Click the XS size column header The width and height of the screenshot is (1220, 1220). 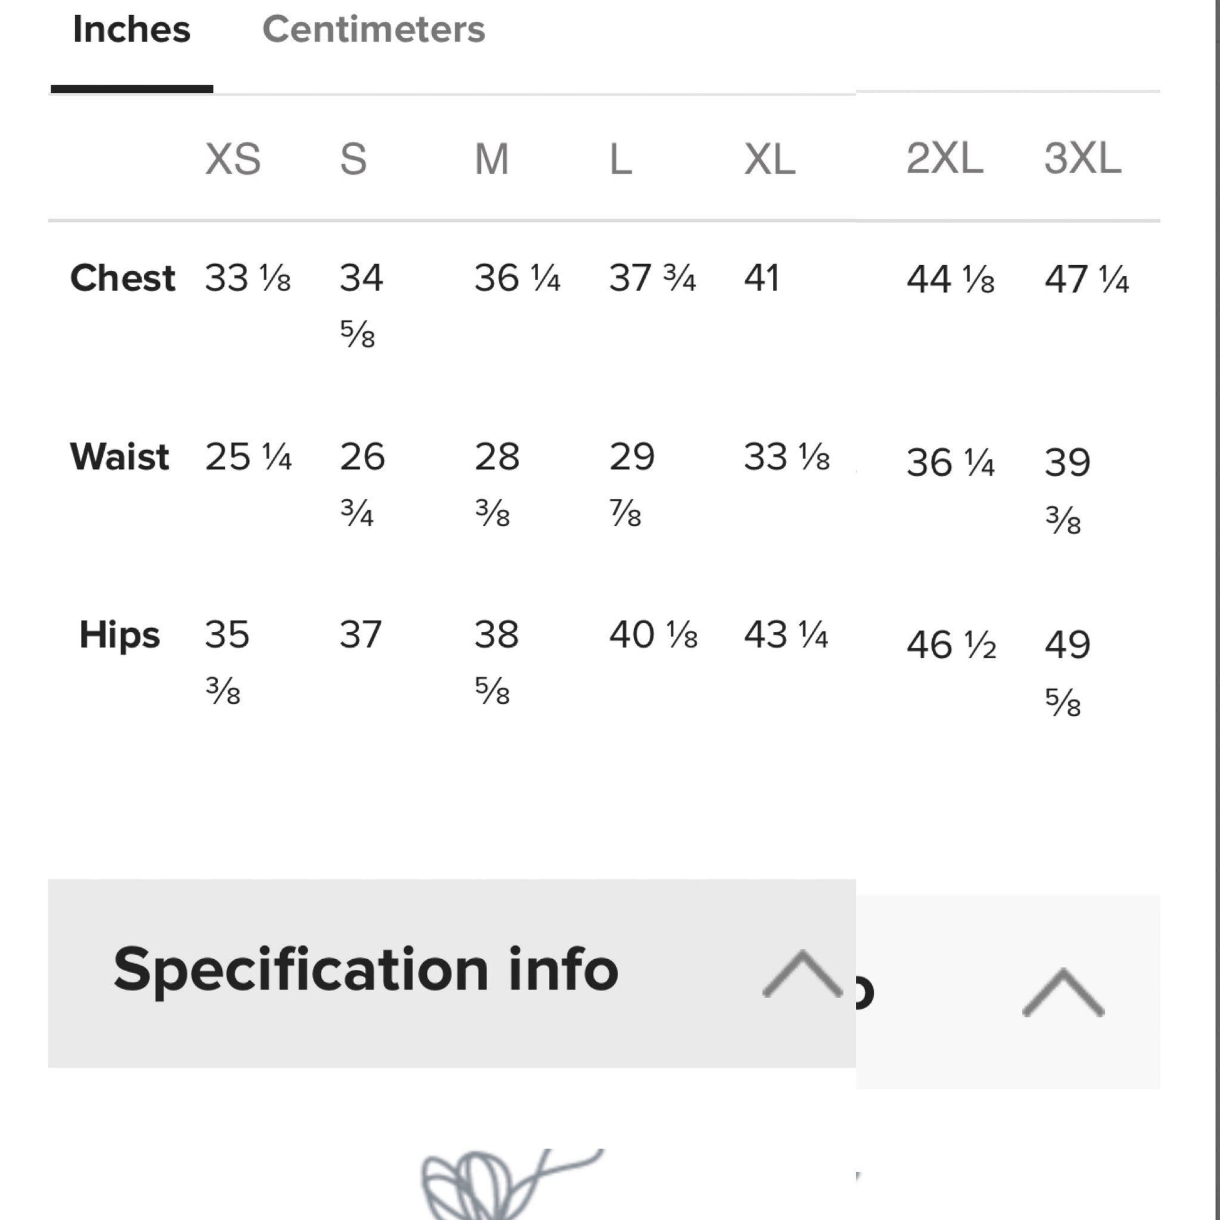click(x=233, y=159)
